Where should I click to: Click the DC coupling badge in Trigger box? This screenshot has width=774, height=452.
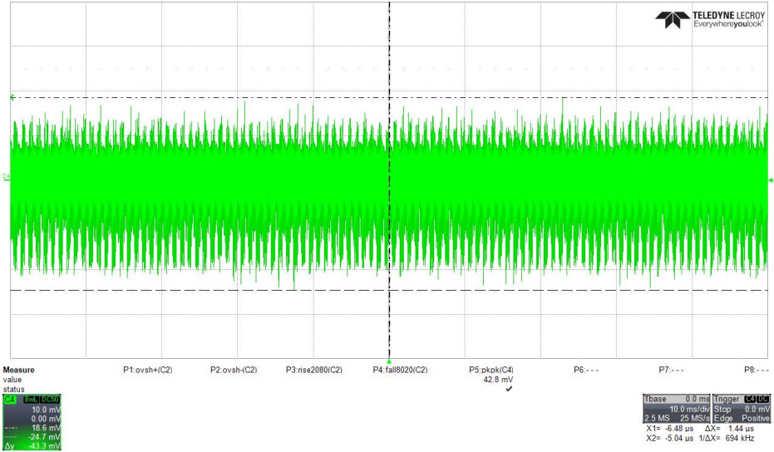click(762, 399)
